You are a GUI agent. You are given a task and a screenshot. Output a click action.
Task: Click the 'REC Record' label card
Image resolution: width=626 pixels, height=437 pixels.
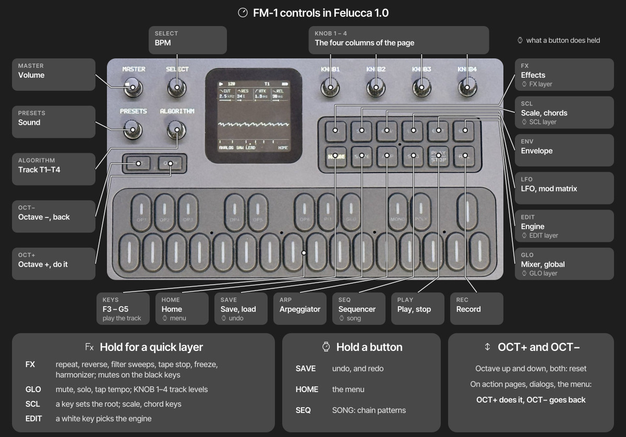[476, 309]
